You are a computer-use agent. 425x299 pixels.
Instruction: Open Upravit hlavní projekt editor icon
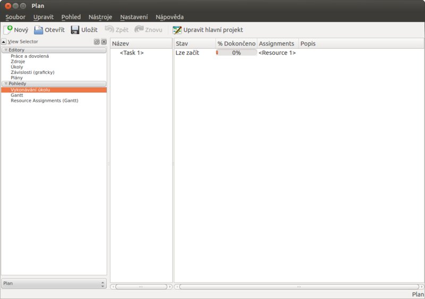[177, 30]
